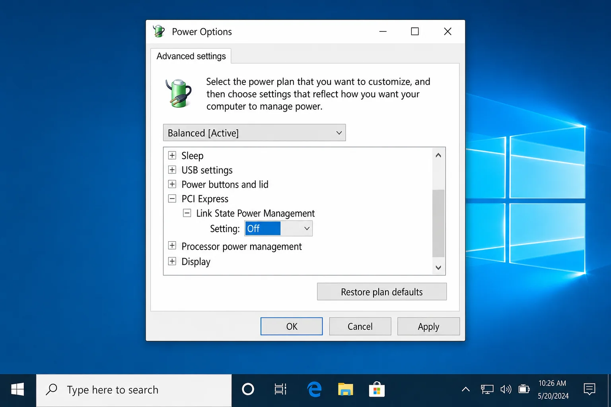Close the Power Options window
Screen dimensions: 611x407
tap(448, 31)
